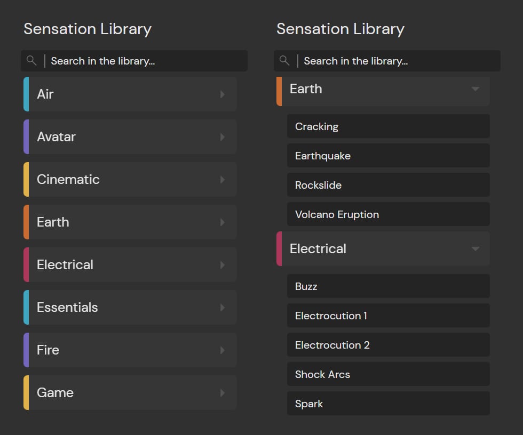Select the Shock Arcs sensation

(x=389, y=374)
